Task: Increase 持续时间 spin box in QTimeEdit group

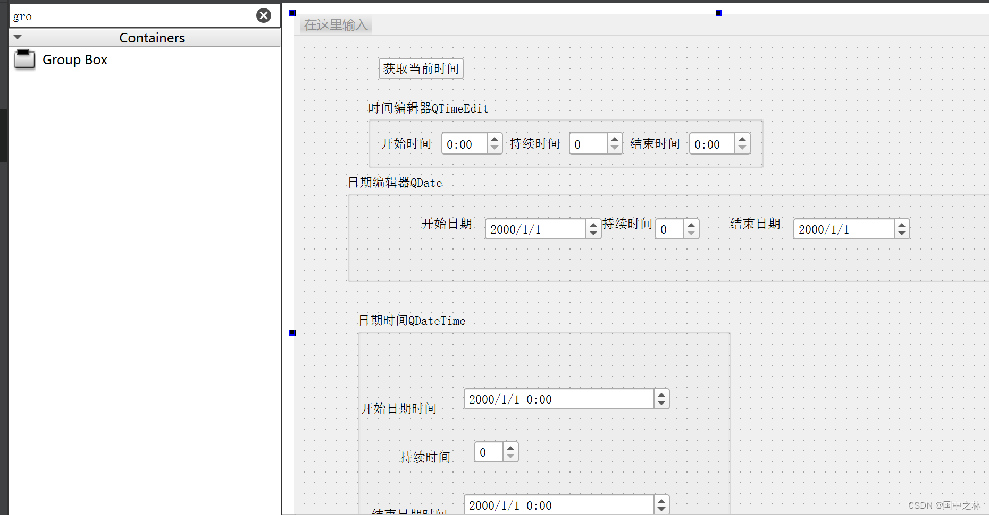Action: coord(615,139)
